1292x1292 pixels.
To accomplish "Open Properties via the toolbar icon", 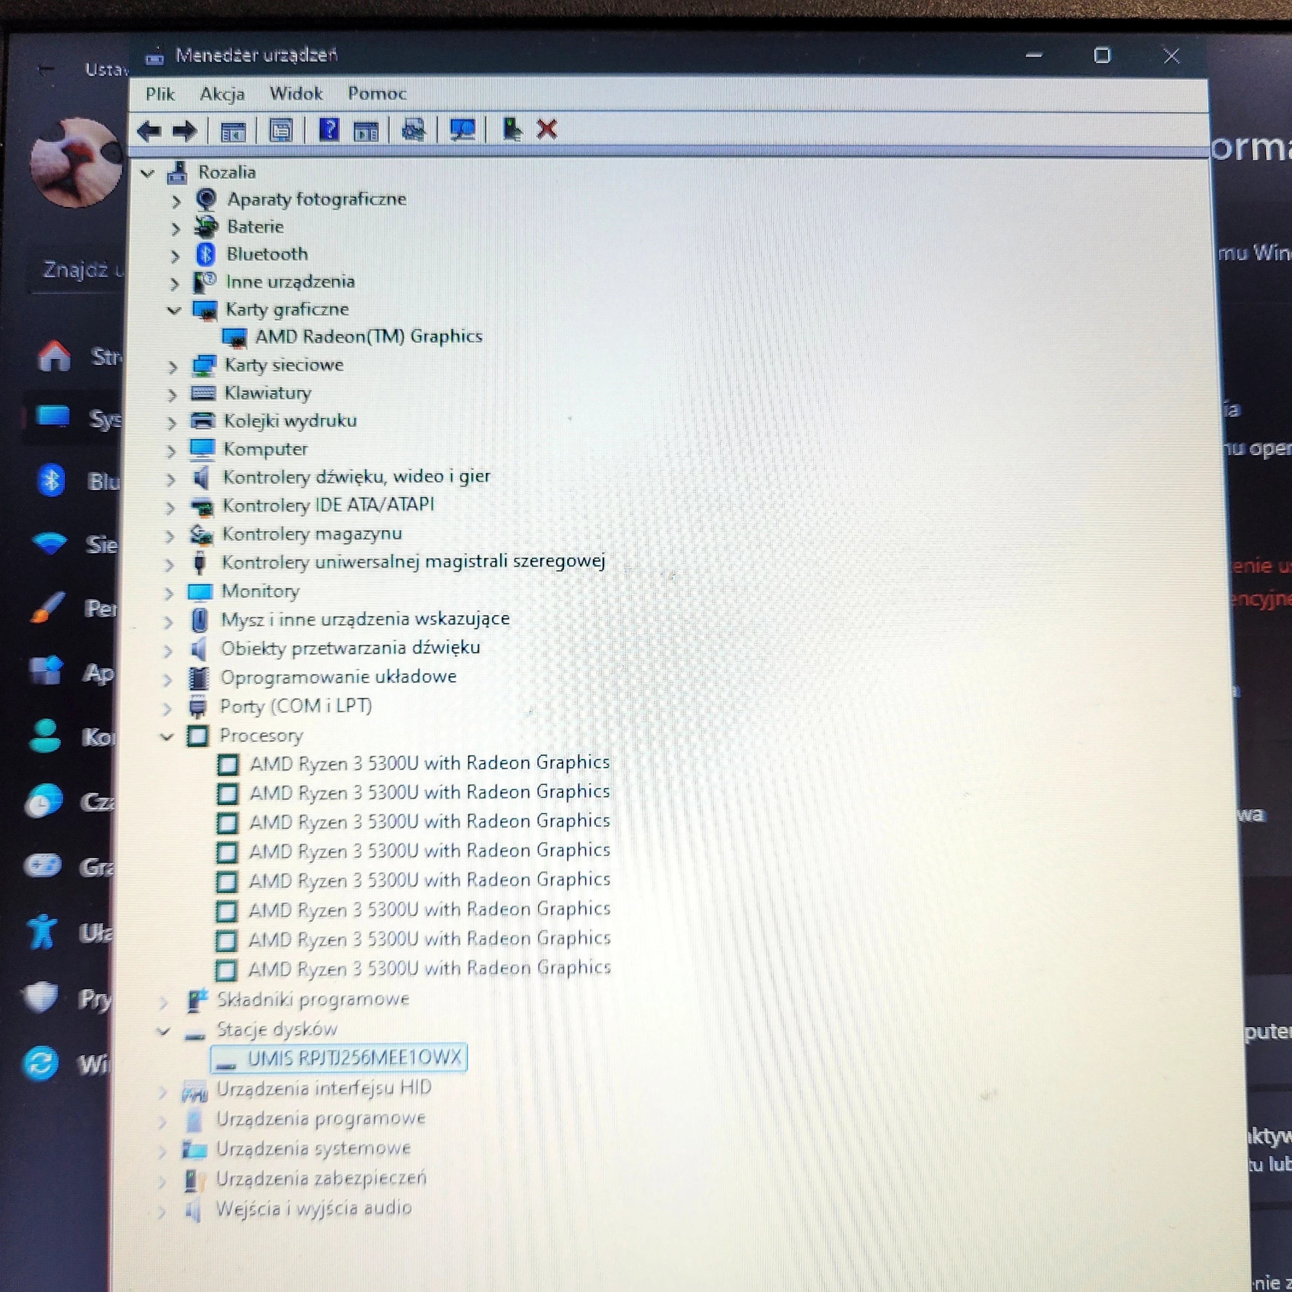I will [281, 130].
